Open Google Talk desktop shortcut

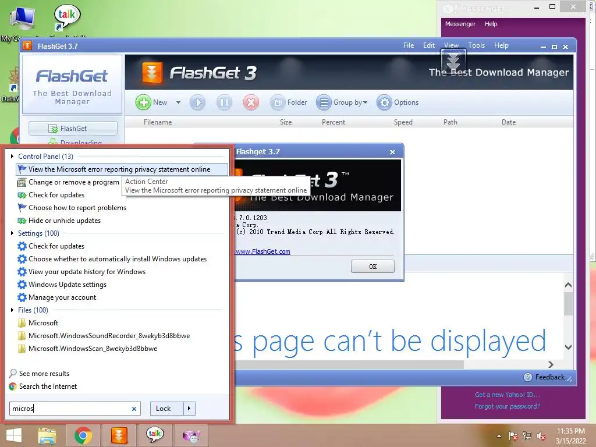(x=67, y=17)
